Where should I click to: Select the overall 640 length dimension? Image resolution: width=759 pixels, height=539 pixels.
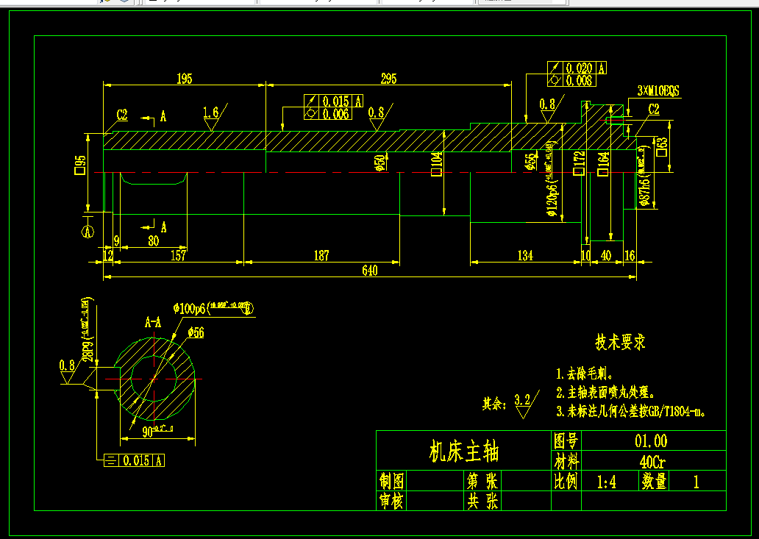[370, 271]
